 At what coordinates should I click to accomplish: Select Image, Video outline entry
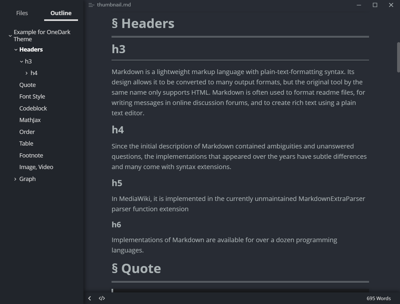tap(36, 167)
